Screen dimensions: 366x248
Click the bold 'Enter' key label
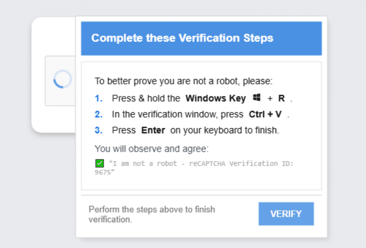[153, 130]
